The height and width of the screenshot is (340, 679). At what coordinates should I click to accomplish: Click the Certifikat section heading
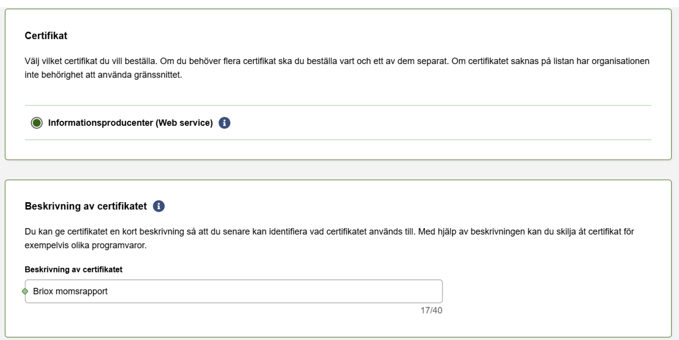click(46, 36)
